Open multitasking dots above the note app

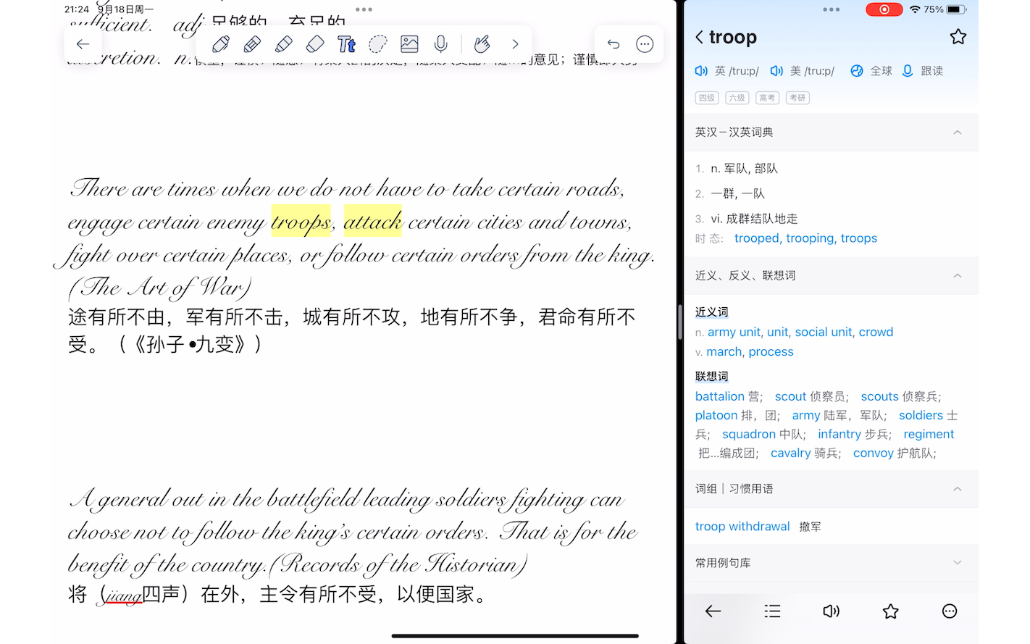point(364,9)
